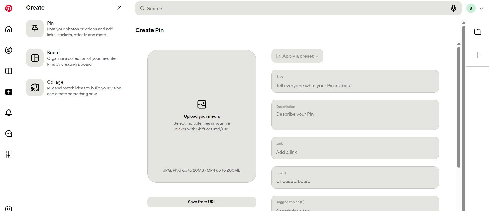The height and width of the screenshot is (211, 489).
Task: Click Save from URL button
Action: (x=202, y=202)
